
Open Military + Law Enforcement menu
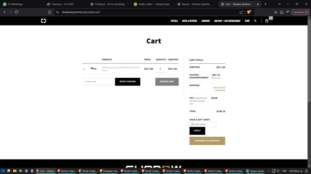click(x=227, y=21)
